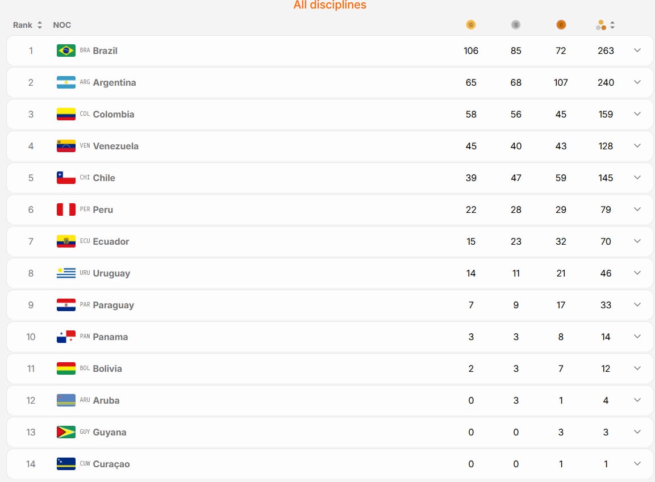Expand Brazil medal details chevron

coord(637,51)
